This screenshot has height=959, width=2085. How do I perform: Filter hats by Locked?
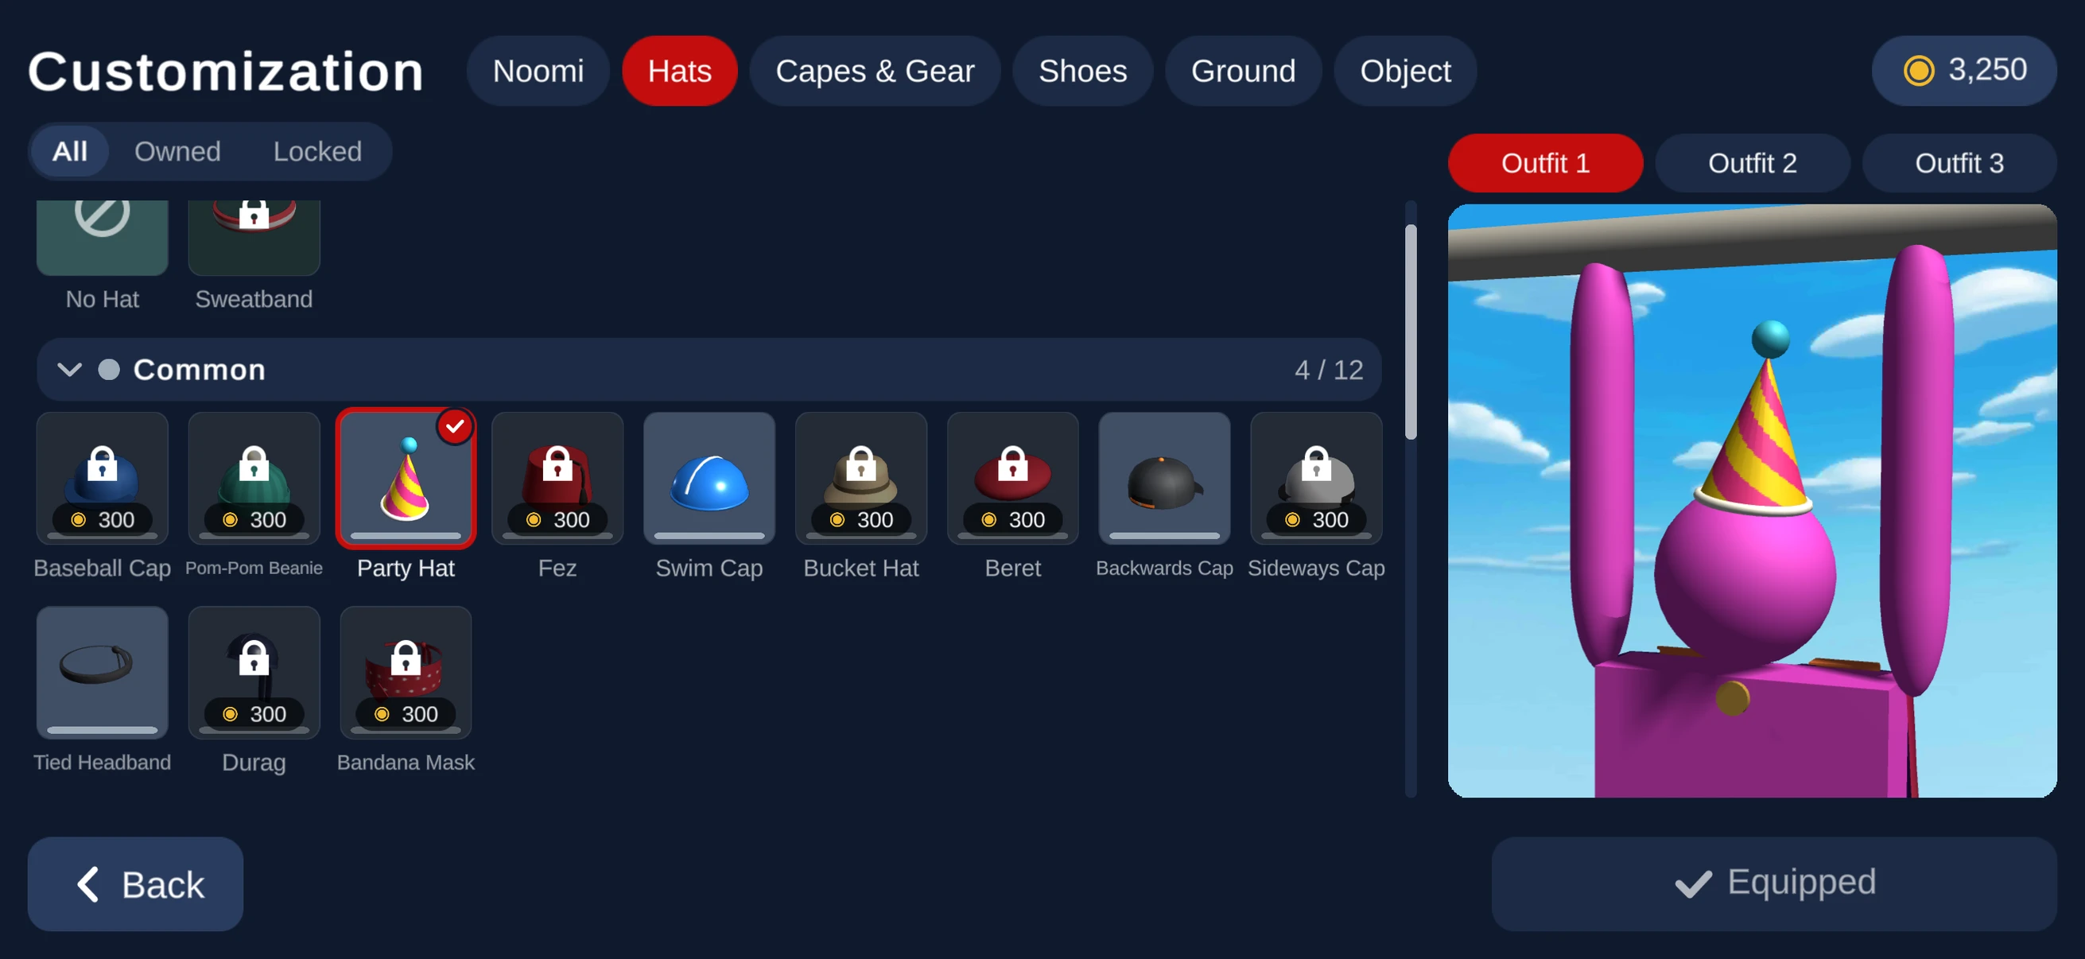tap(317, 151)
